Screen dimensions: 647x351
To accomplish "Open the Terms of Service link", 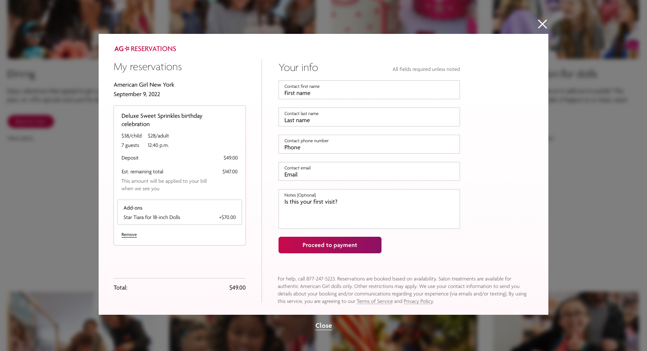I will pos(374,301).
